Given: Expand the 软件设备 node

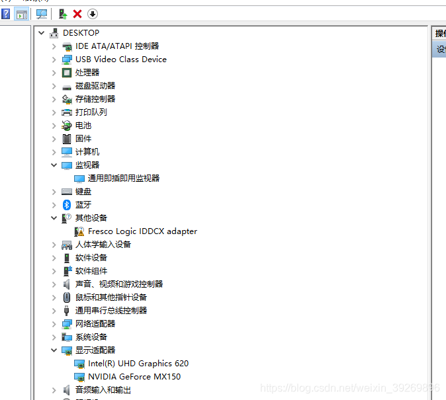Looking at the screenshot, I should 54,258.
